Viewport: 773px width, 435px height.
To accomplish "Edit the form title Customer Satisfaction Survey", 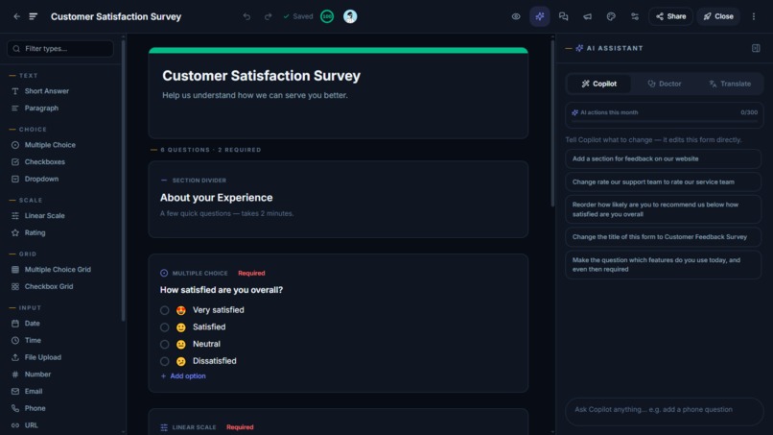I will point(261,76).
